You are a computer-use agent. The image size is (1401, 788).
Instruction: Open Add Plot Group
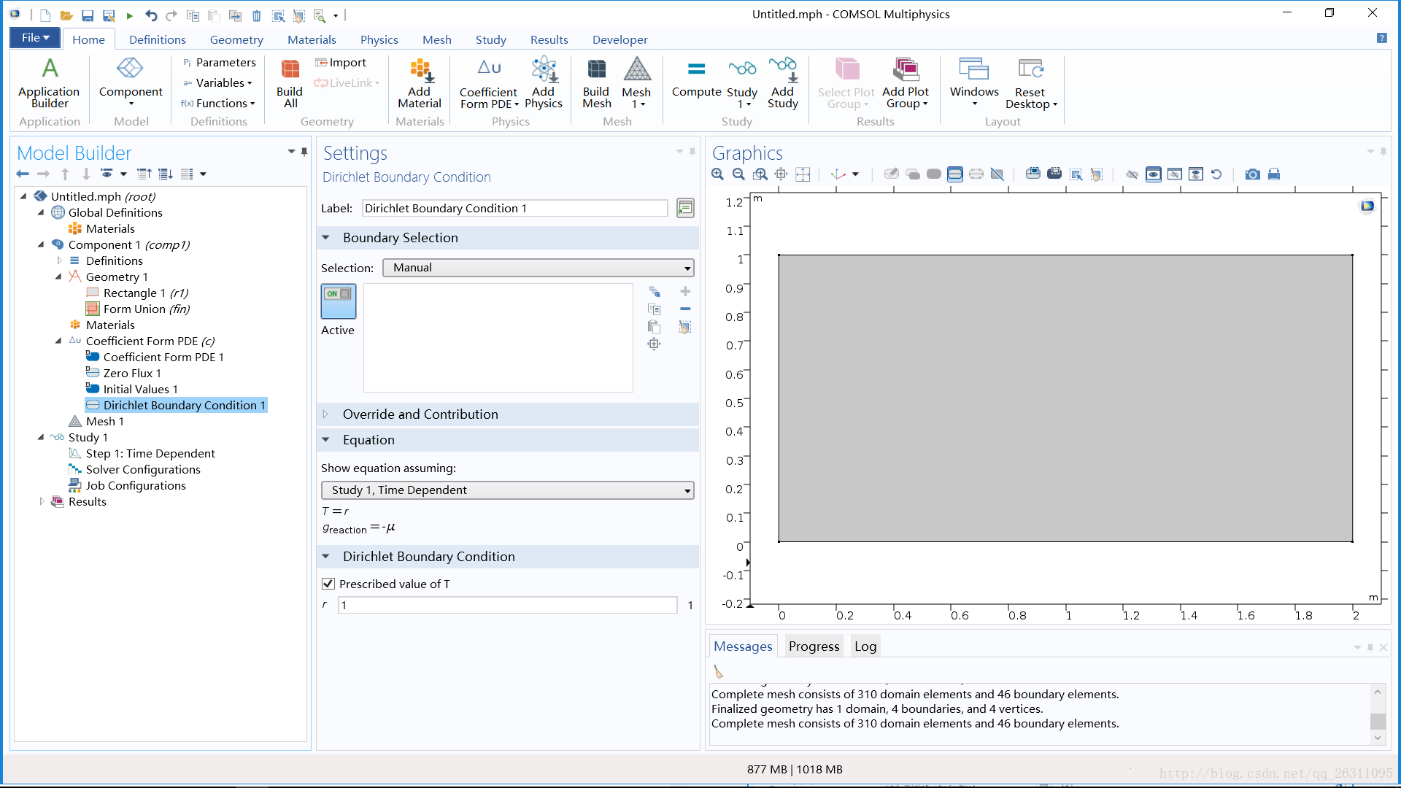coord(906,82)
